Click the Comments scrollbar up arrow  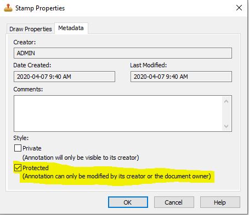pos(227,101)
